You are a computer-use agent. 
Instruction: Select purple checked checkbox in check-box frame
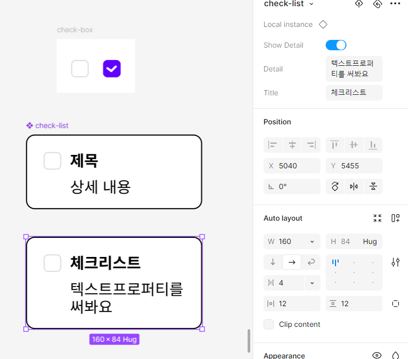(112, 69)
